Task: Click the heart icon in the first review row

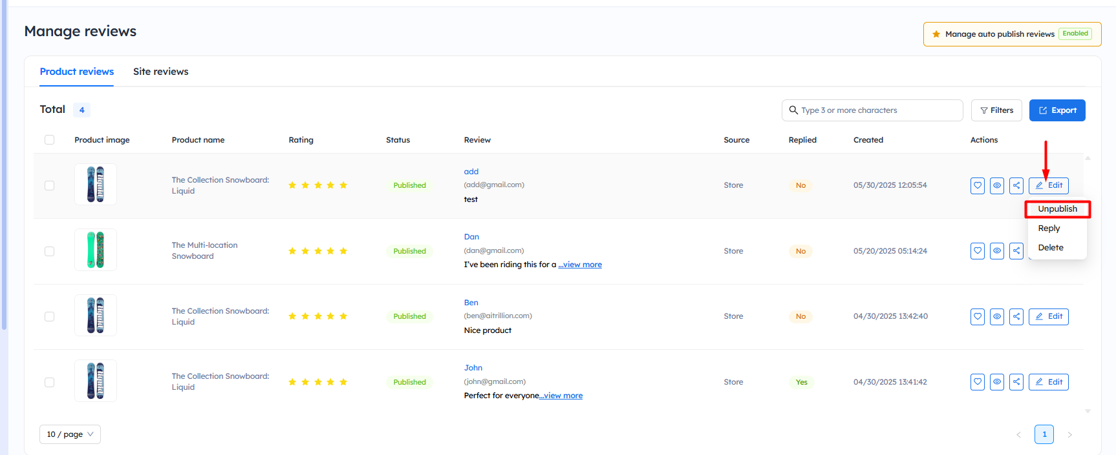Action: point(977,186)
